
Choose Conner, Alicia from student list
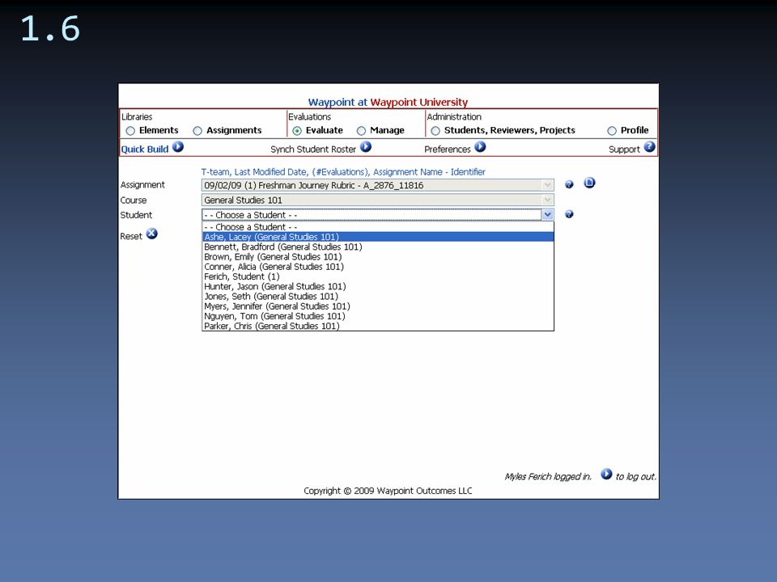point(378,266)
